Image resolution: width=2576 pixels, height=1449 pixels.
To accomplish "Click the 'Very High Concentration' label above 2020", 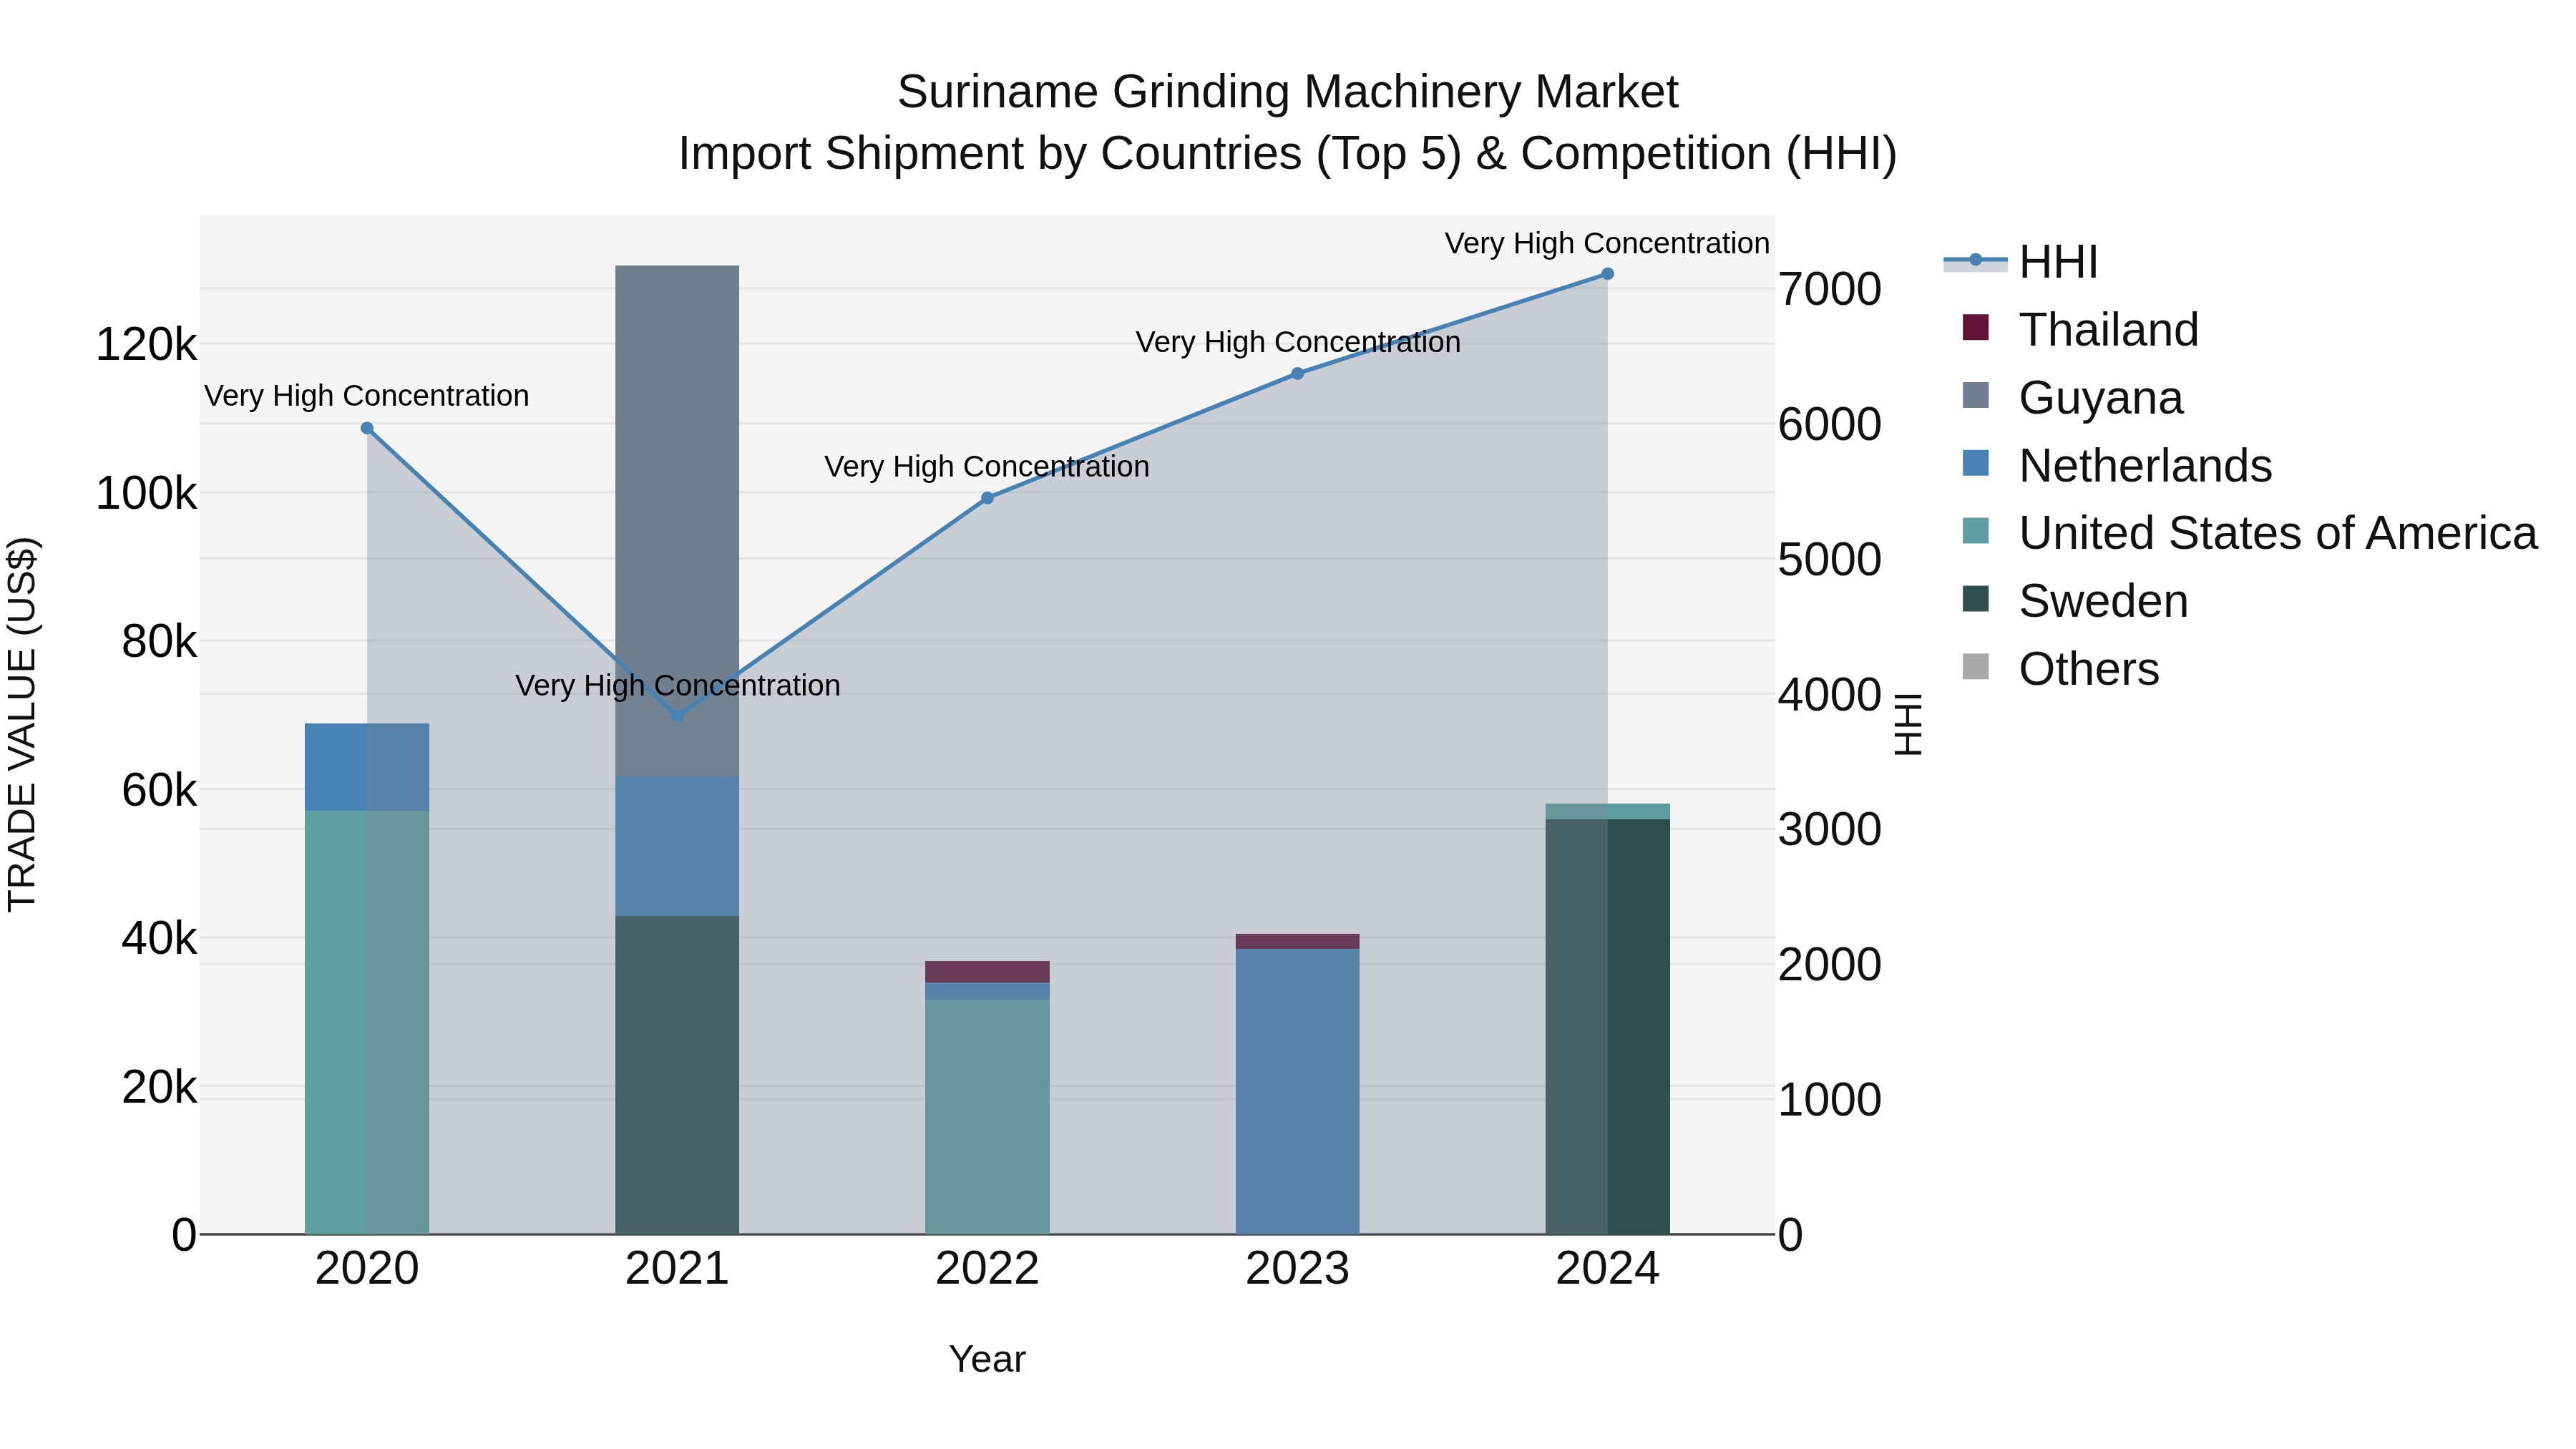I will point(367,396).
